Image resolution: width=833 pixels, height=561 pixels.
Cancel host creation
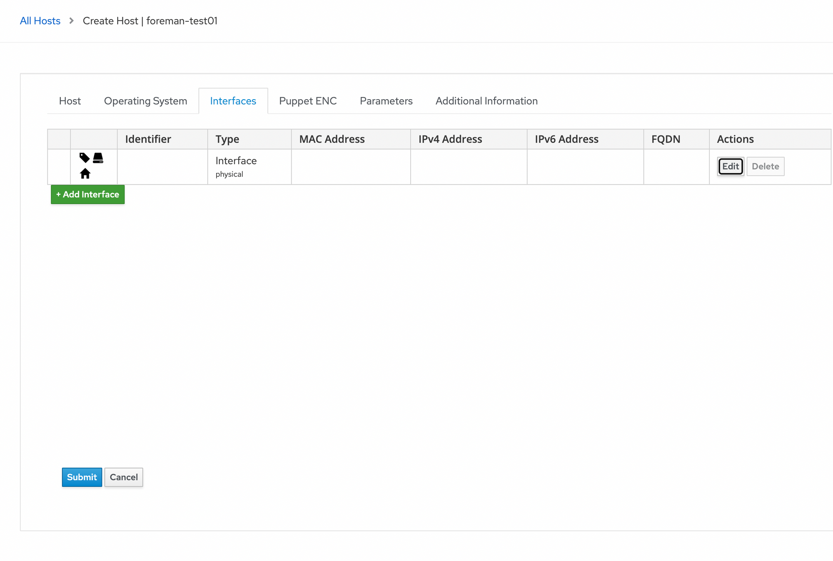click(x=124, y=477)
